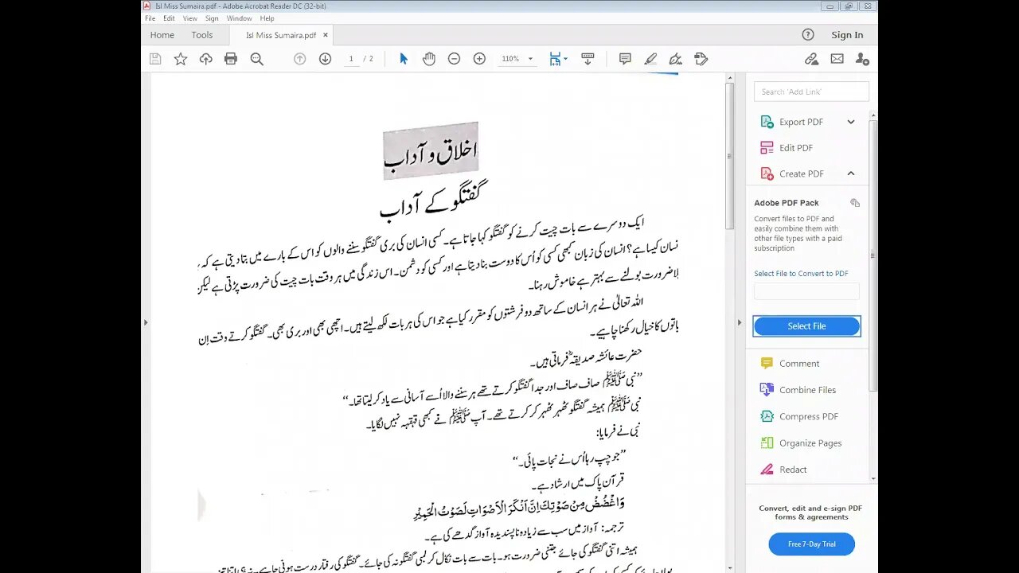
Task: Click the Search 'Add Link' field
Action: coord(811,92)
